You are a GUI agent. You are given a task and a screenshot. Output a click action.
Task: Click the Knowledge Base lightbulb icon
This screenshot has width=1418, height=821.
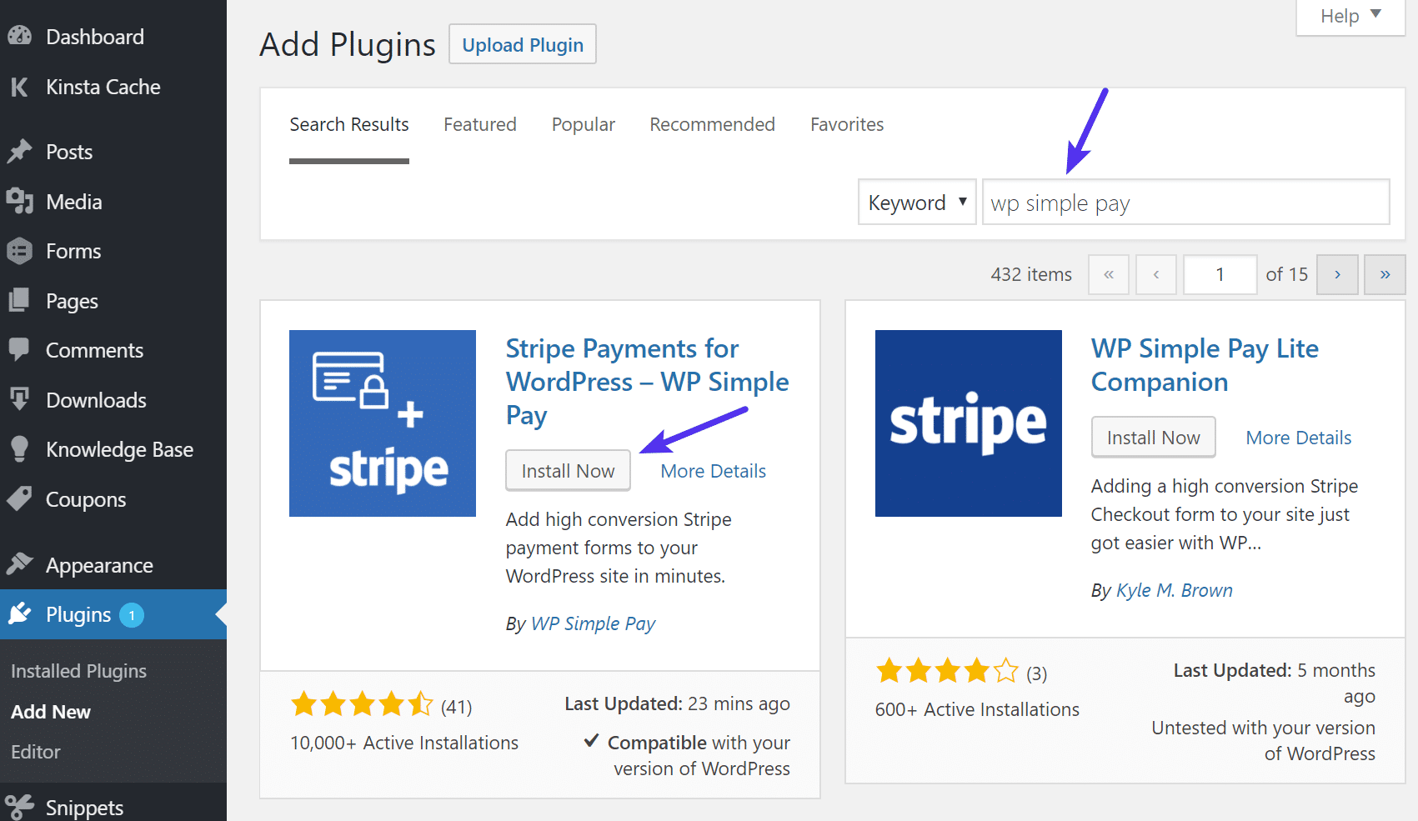tap(20, 449)
